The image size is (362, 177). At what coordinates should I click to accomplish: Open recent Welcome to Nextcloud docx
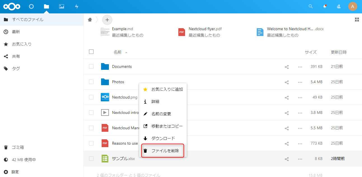click(x=295, y=29)
